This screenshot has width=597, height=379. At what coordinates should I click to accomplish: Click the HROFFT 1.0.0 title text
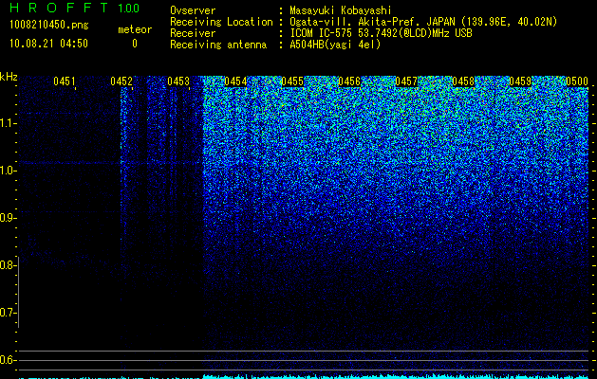point(74,8)
